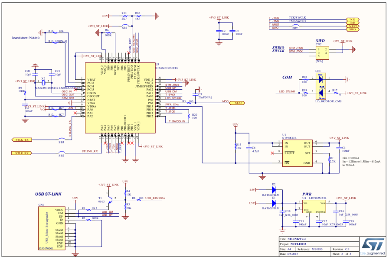Image resolution: width=389 pixels, height=260 pixels.
Task: Click the STLK_TX port connector
Action: coord(21,140)
